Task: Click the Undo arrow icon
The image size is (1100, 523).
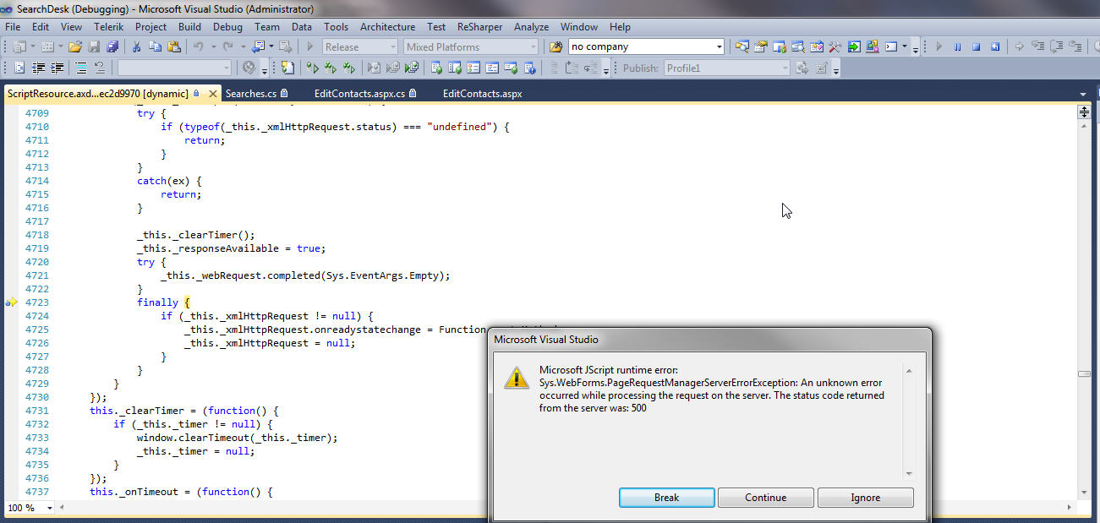Action: point(198,47)
